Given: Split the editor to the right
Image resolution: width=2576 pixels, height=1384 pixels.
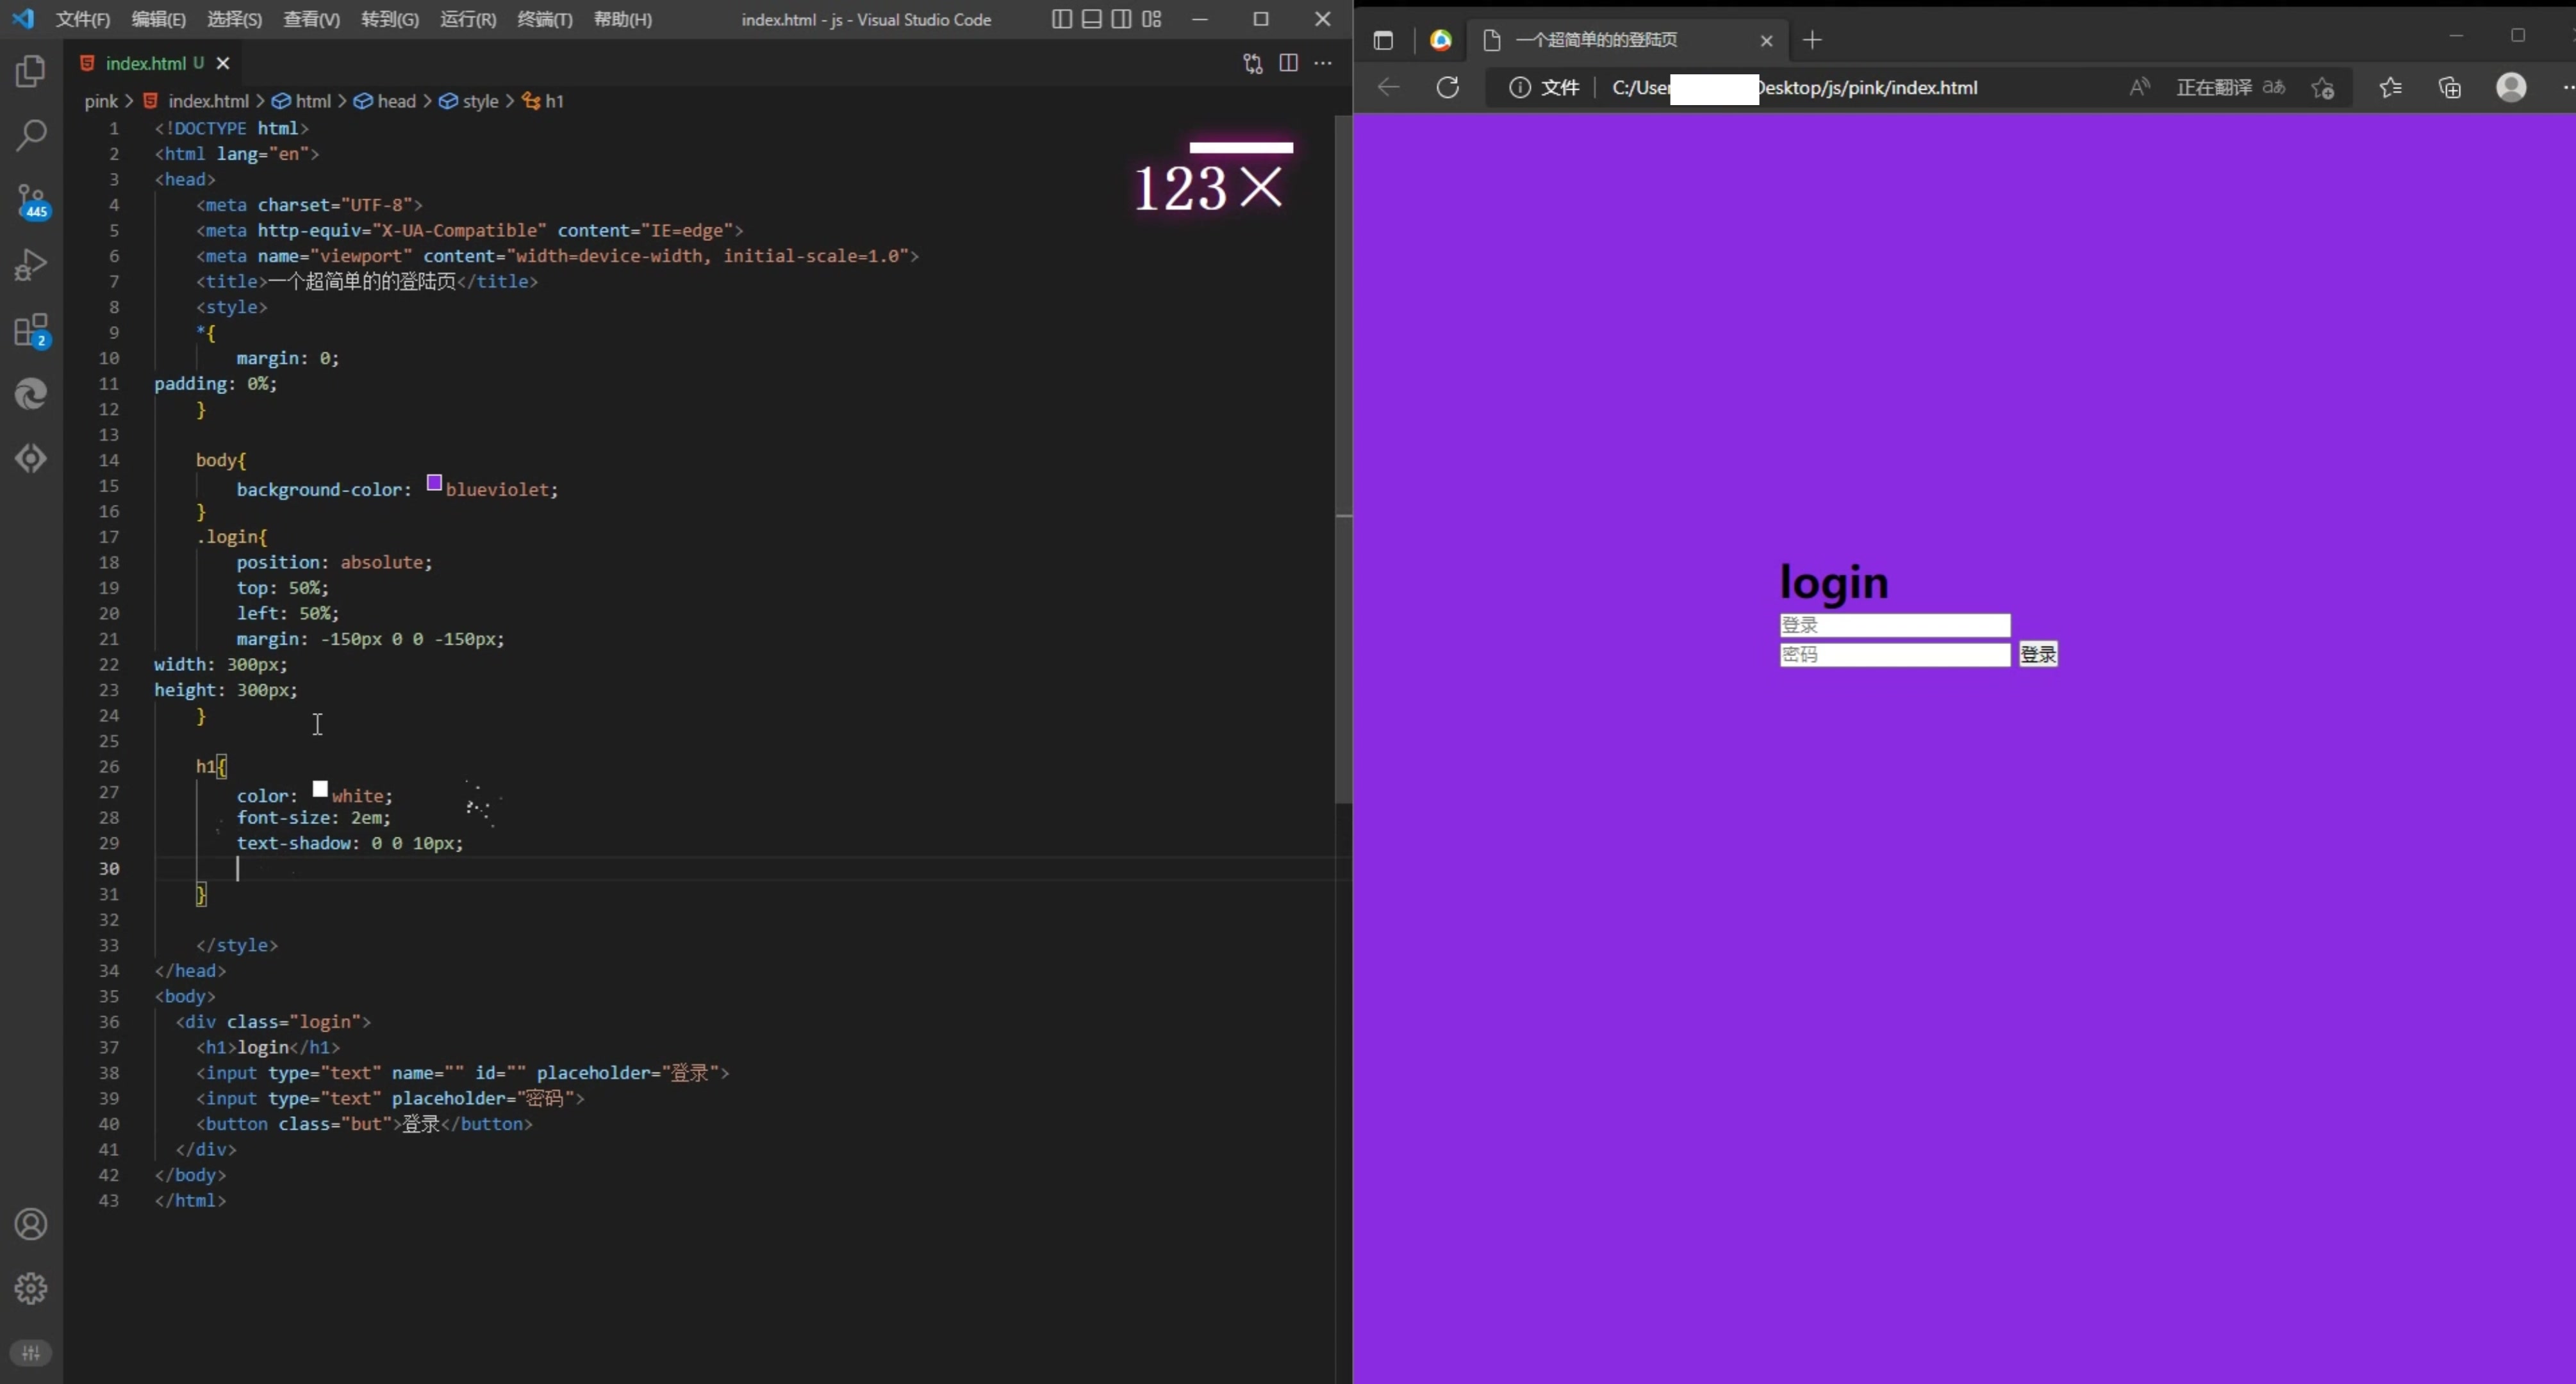Looking at the screenshot, I should [1288, 63].
